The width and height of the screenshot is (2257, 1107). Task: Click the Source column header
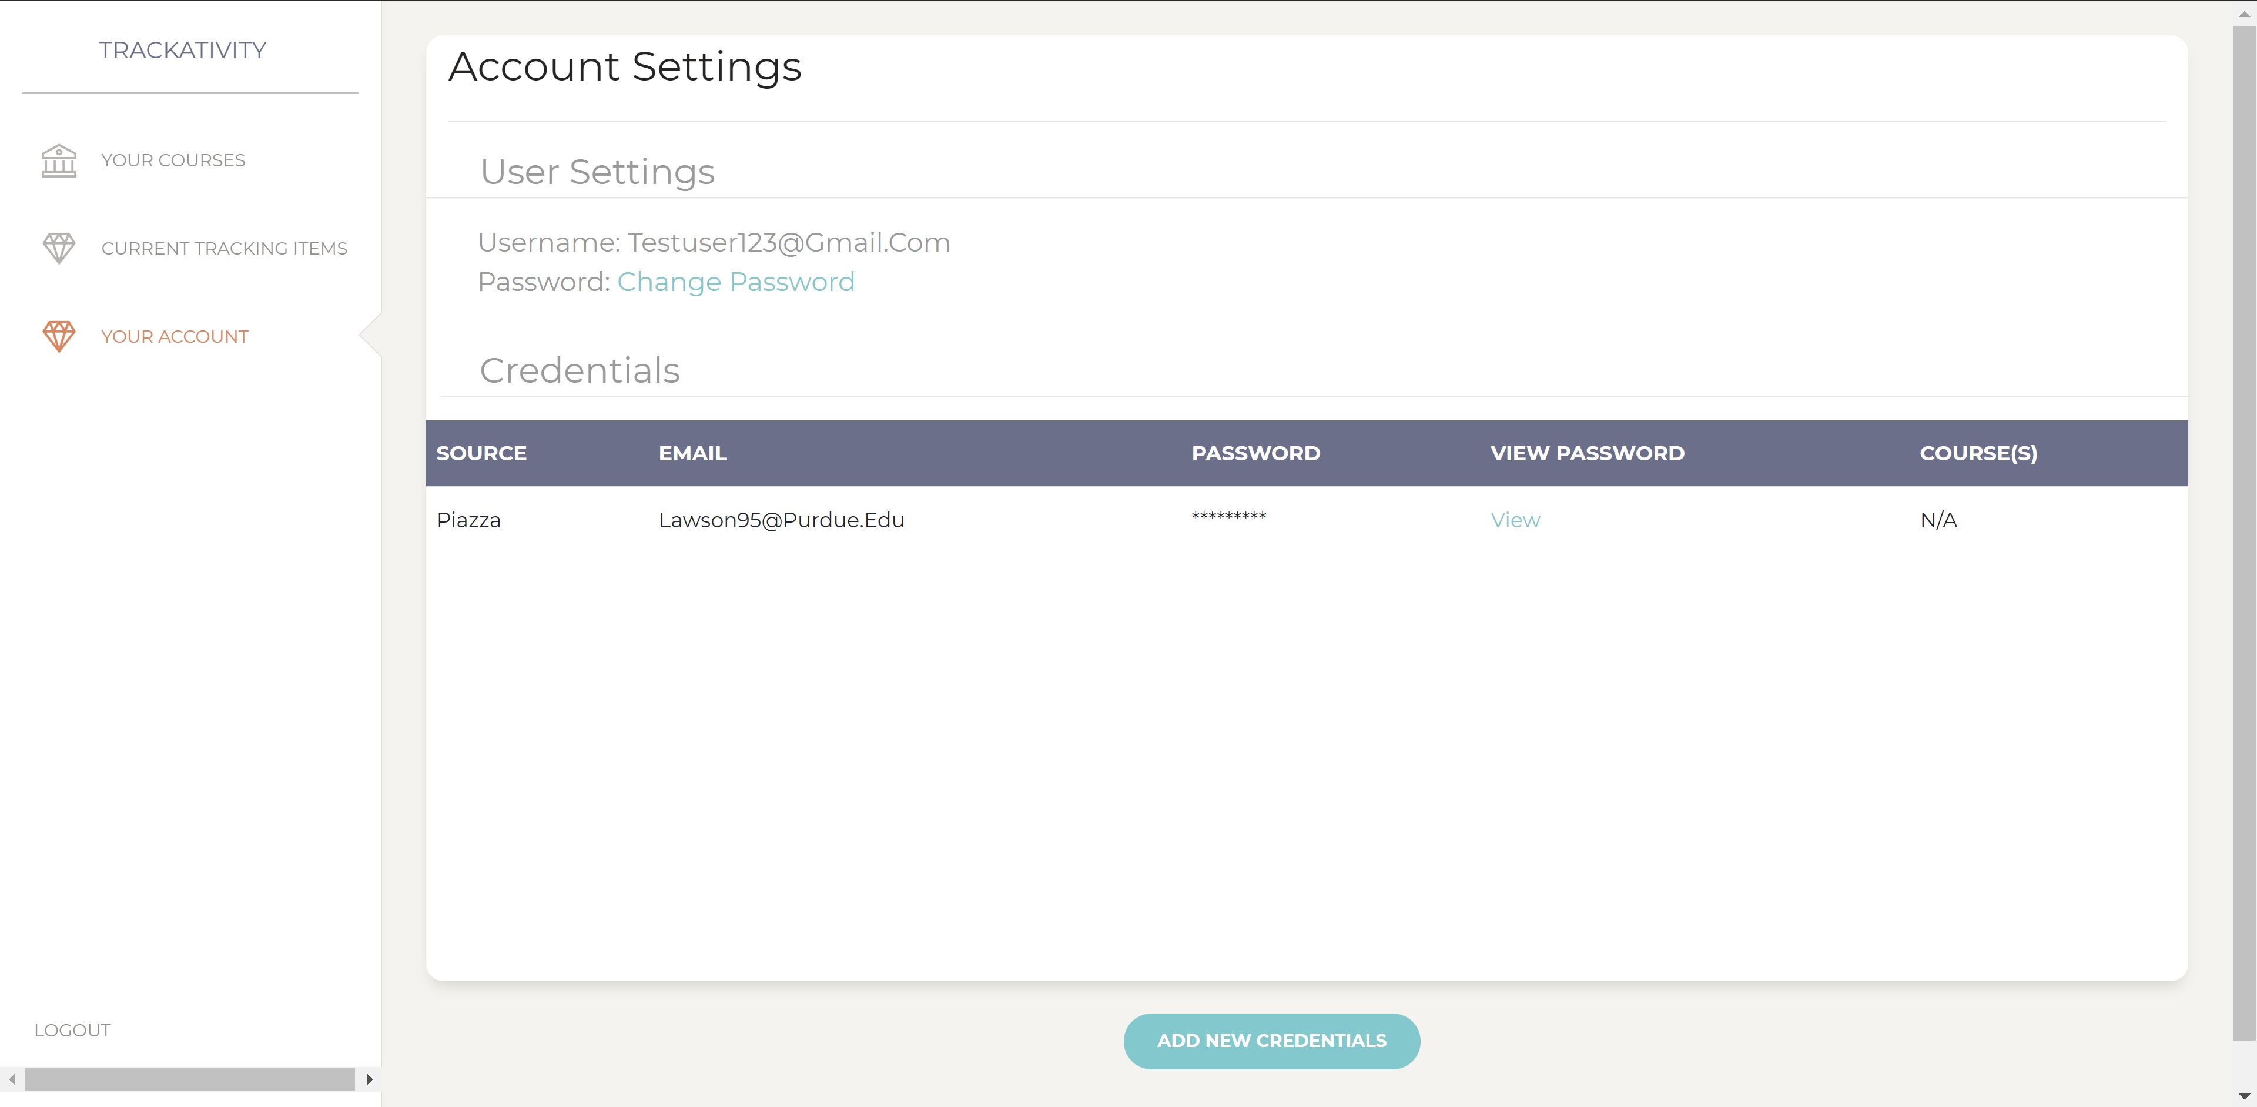click(481, 453)
